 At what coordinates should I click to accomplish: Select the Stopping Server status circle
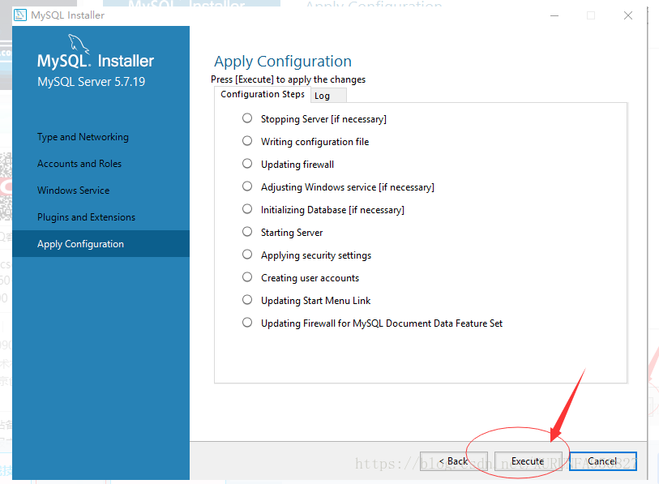[x=247, y=118]
